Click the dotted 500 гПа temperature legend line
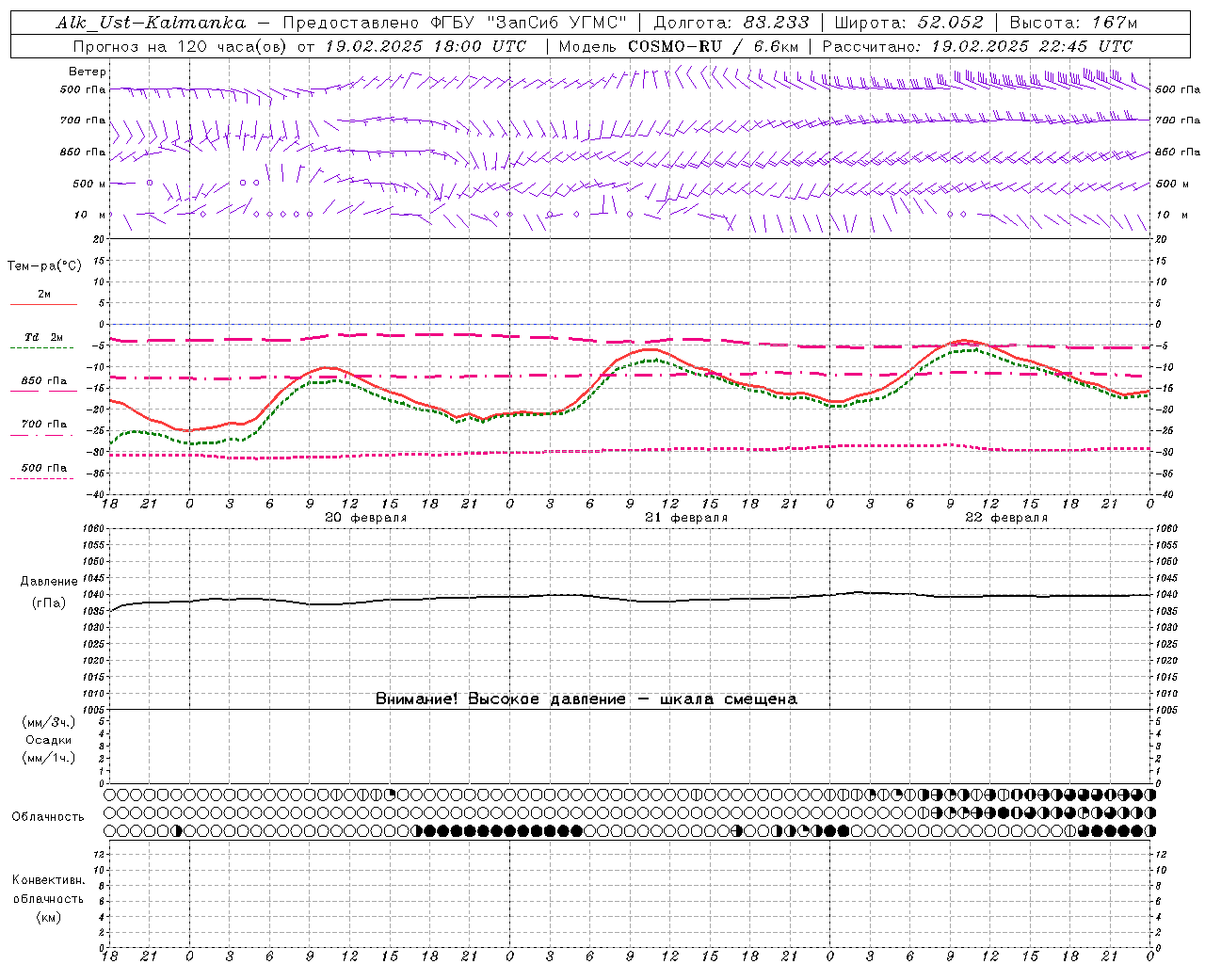 [42, 479]
